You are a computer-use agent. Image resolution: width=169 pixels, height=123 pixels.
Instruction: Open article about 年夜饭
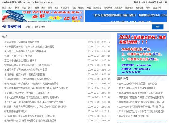18,56
